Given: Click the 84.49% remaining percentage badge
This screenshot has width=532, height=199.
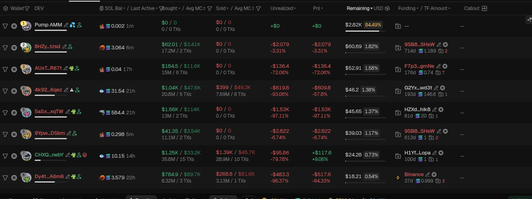Looking at the screenshot, I should coord(373,25).
